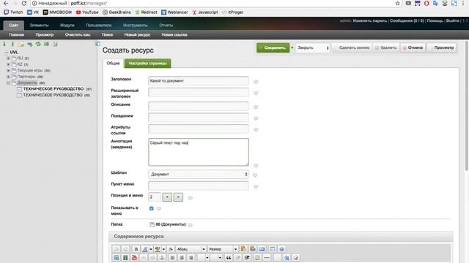Expand the Партнеры folder in tree

click(8, 77)
